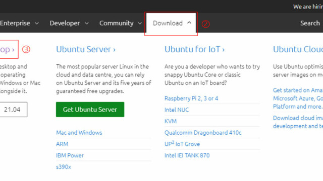Open Qualcomm Dragonboard 410c link
The height and width of the screenshot is (181, 323).
point(203,133)
